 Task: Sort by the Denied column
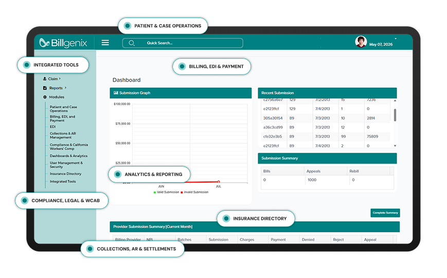click(308, 239)
